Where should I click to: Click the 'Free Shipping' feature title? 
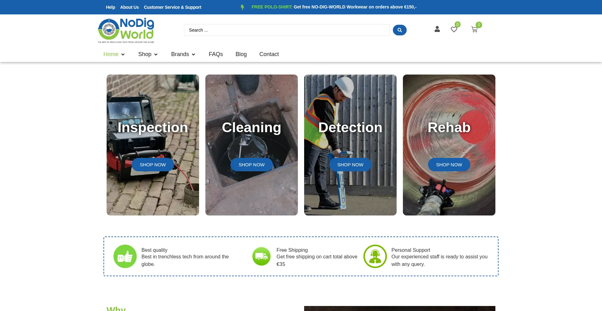point(292,250)
